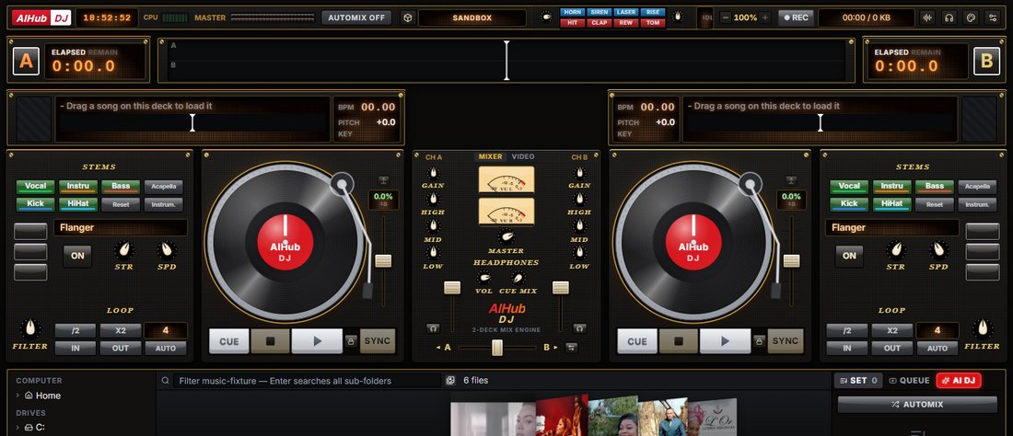The width and height of the screenshot is (1013, 436).
Task: Click CH A volume fader handle
Action: pyautogui.click(x=451, y=288)
